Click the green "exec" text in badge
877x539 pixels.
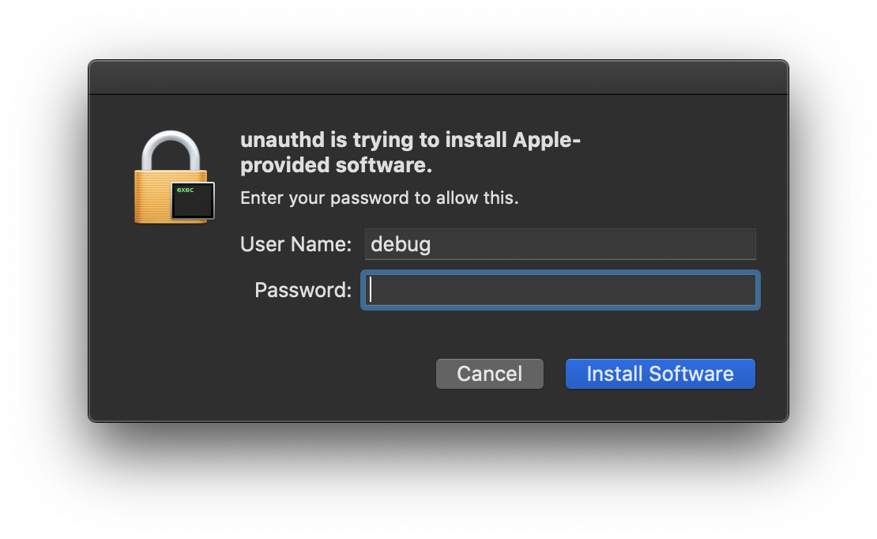(185, 190)
